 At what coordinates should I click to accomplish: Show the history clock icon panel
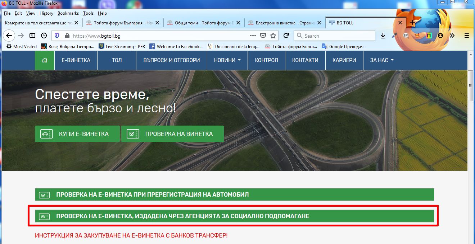click(44, 36)
